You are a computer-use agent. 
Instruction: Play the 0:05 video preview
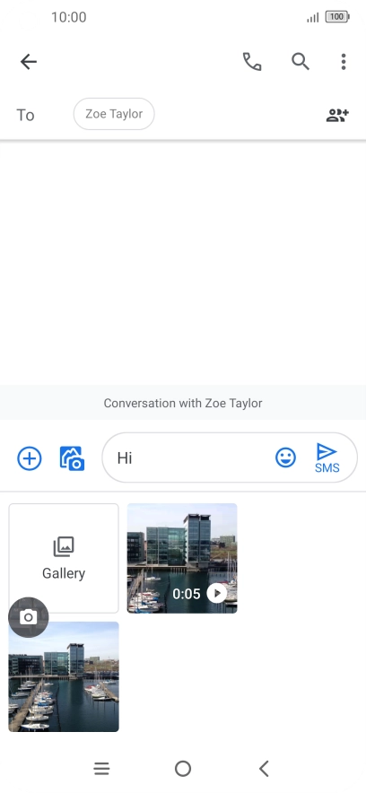(x=217, y=593)
